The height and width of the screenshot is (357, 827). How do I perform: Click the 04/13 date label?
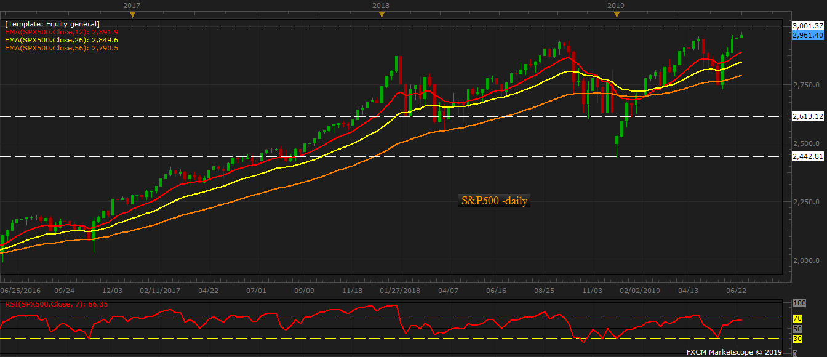[x=688, y=291]
